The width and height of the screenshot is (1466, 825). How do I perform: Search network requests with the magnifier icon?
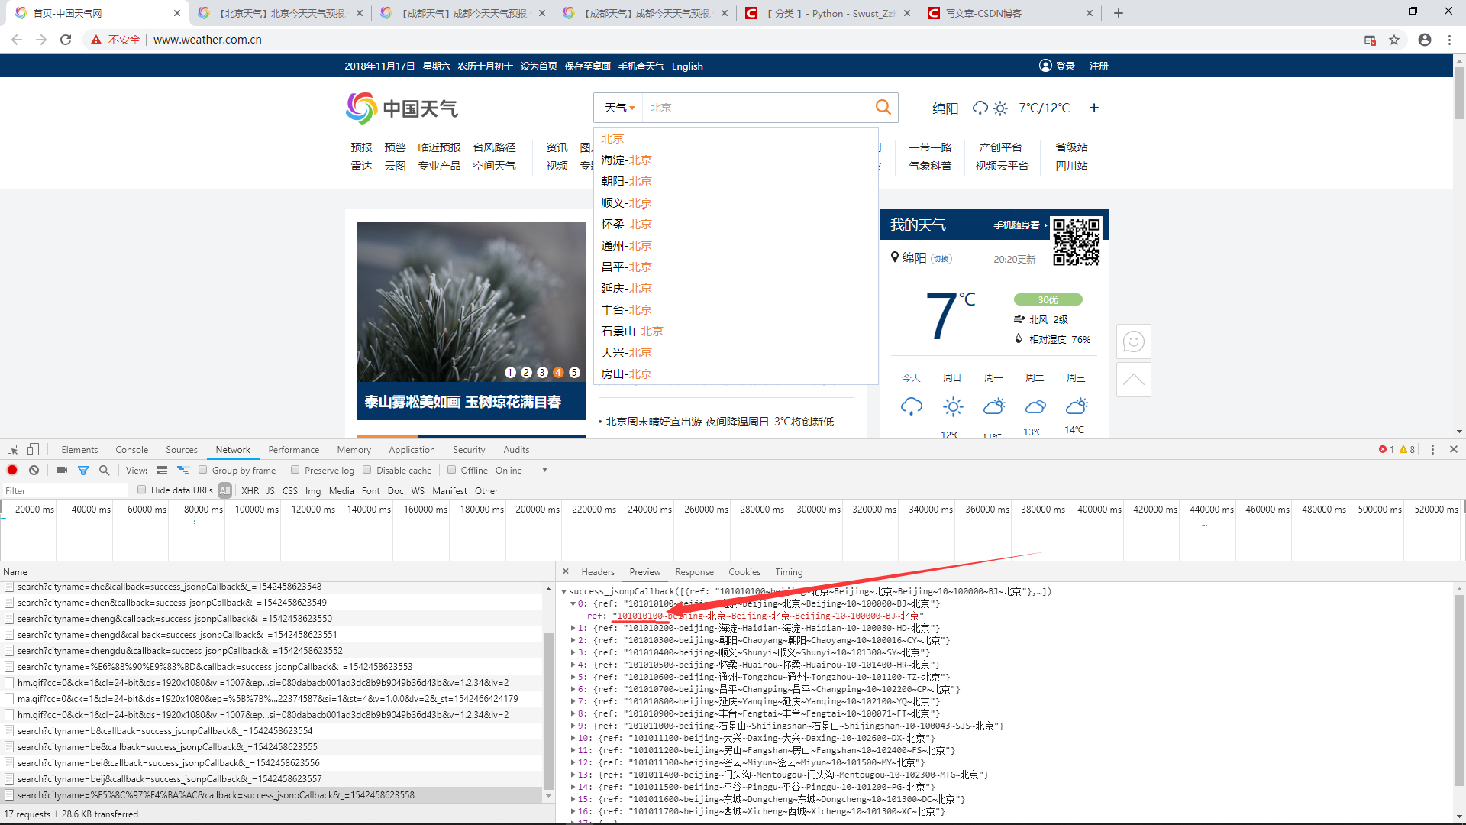105,470
